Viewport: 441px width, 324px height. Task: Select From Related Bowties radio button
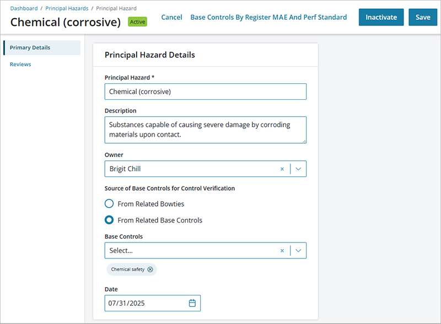click(x=109, y=204)
